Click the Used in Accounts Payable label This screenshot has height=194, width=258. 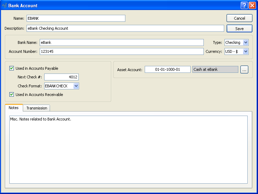click(37, 68)
